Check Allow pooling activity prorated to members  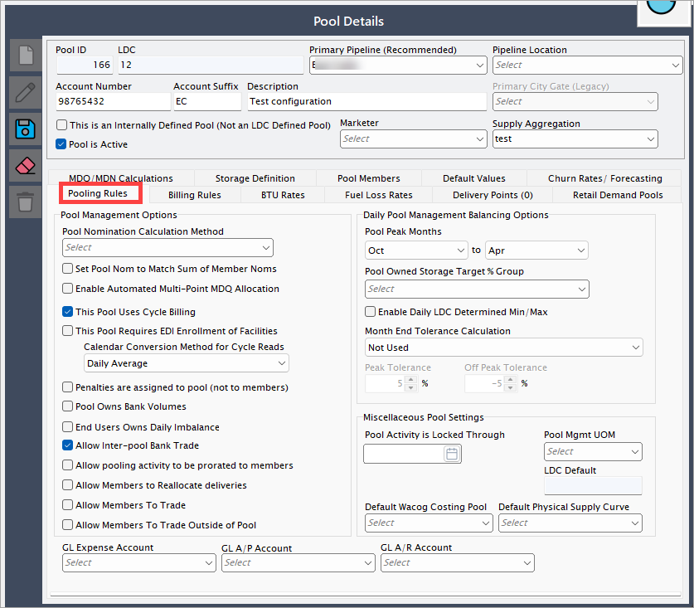coord(67,465)
